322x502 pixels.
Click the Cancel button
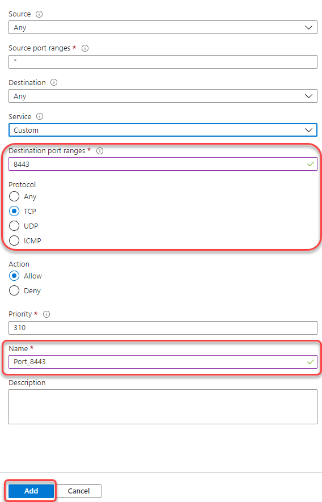[79, 491]
